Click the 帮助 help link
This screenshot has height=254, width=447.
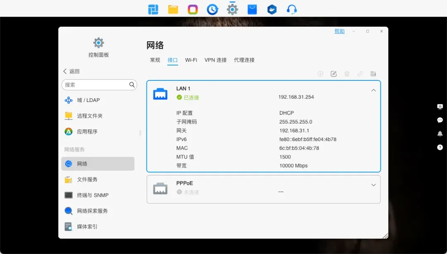point(339,31)
